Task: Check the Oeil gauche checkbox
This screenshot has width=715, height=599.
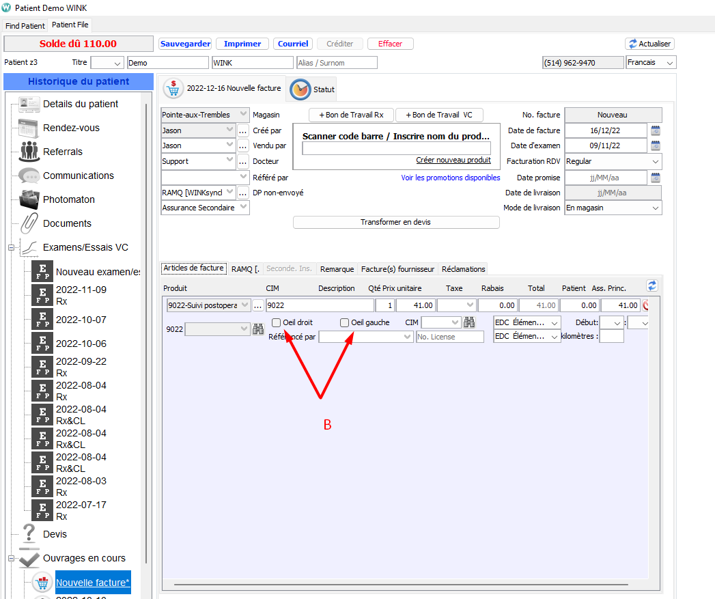Action: (344, 322)
